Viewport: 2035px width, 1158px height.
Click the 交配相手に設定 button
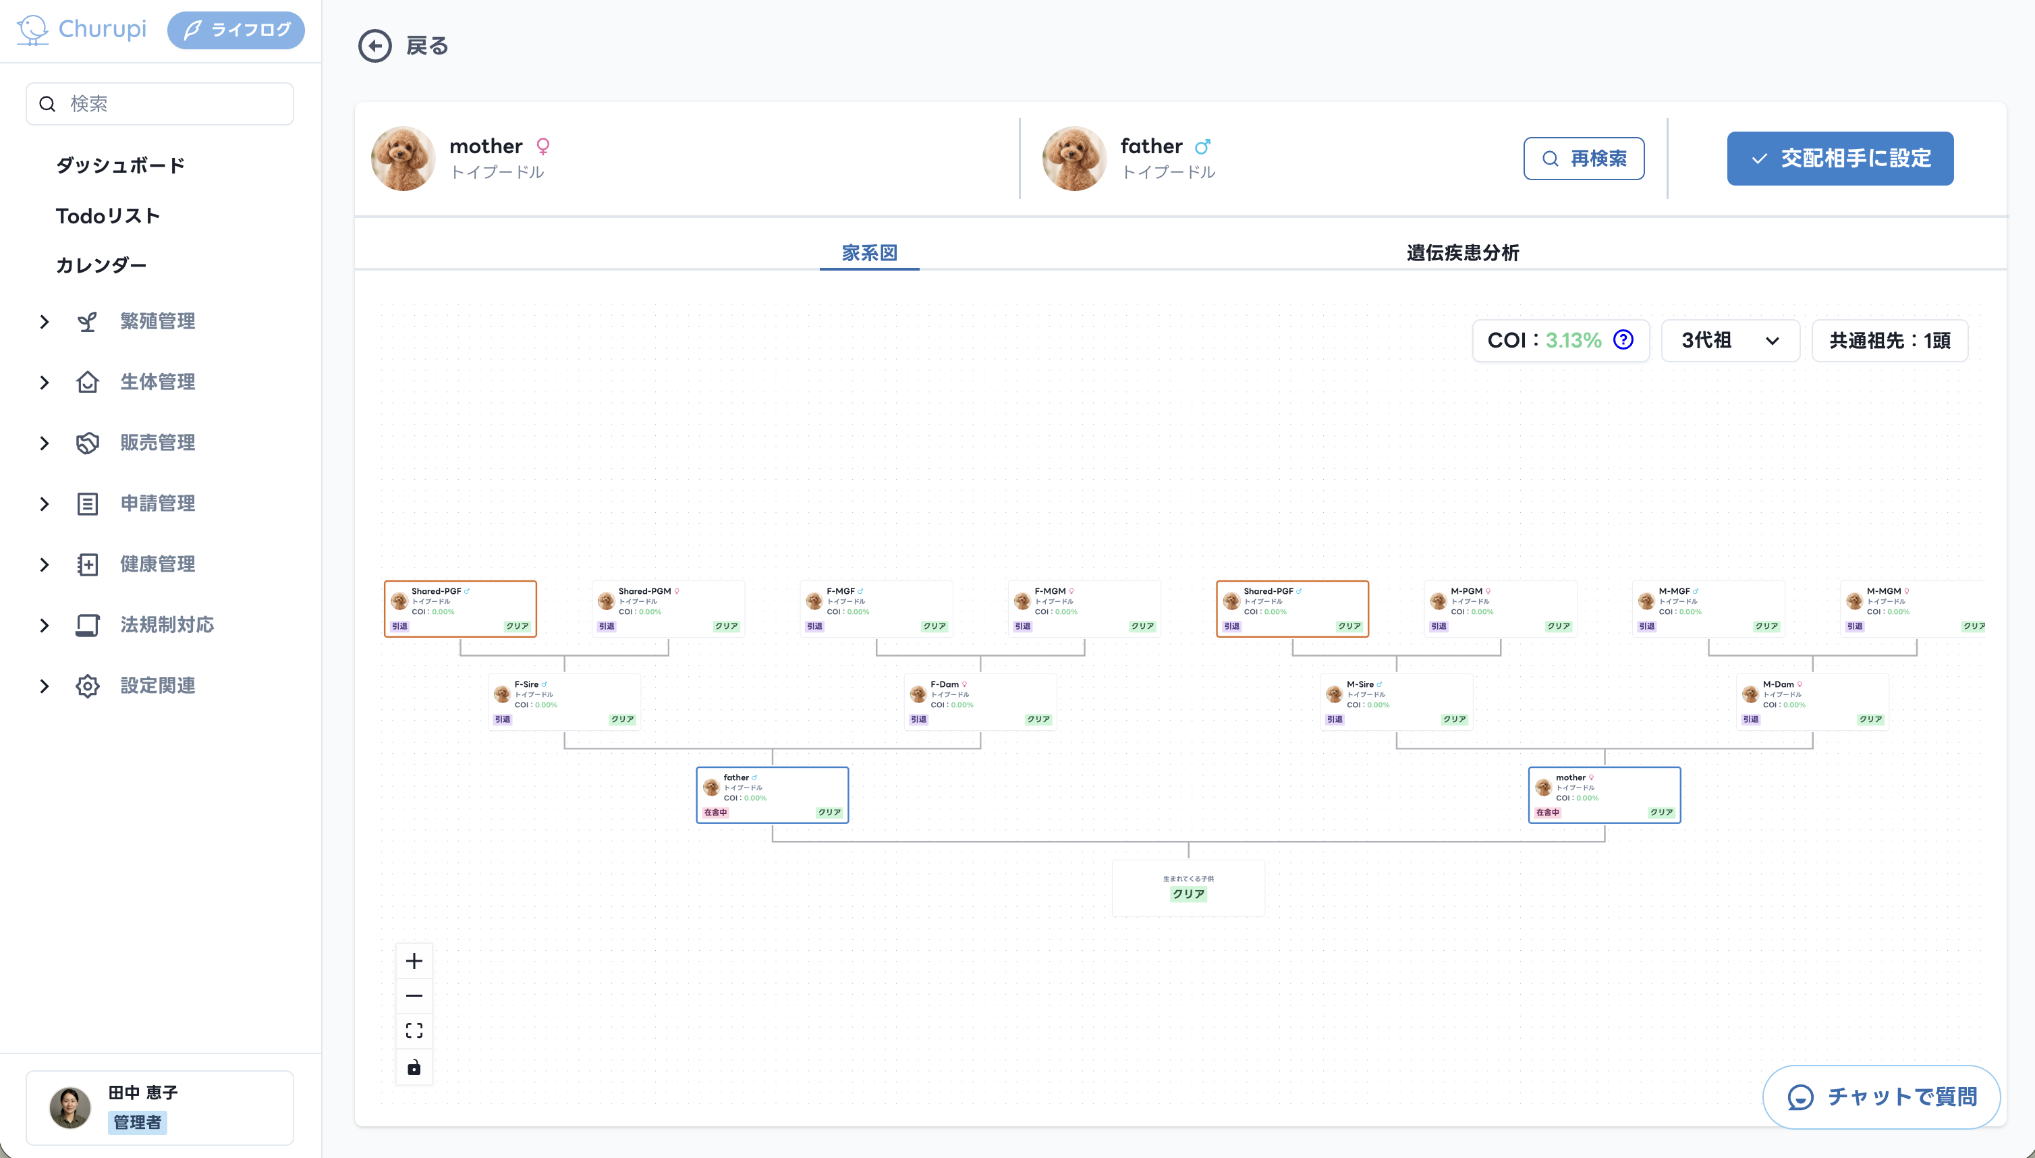tap(1840, 159)
